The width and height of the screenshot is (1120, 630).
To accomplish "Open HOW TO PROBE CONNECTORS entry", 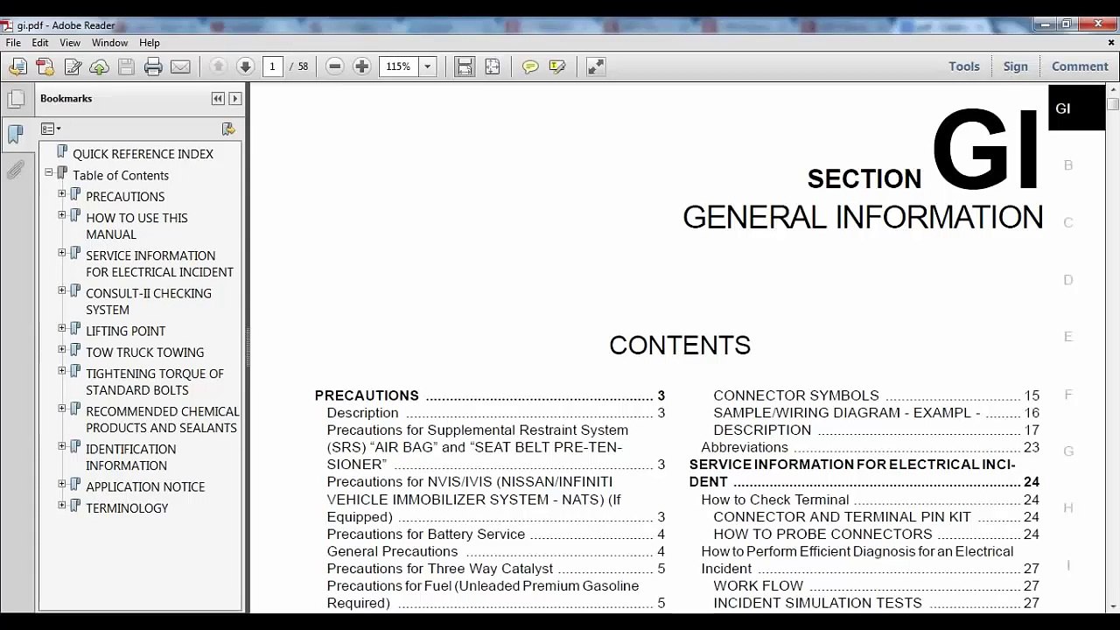I will point(876,534).
